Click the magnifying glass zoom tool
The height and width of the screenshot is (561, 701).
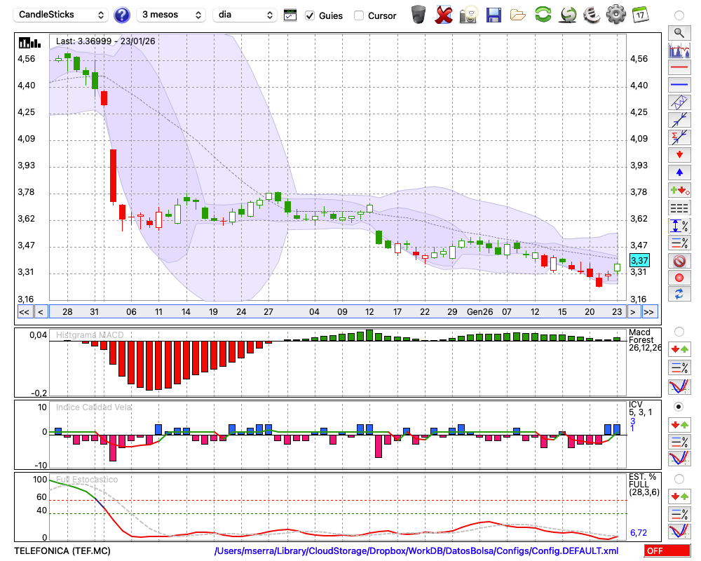(x=679, y=32)
